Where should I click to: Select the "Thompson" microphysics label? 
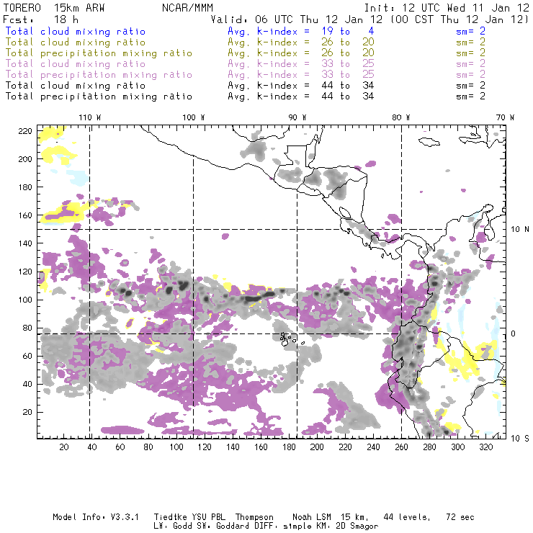[x=254, y=517]
